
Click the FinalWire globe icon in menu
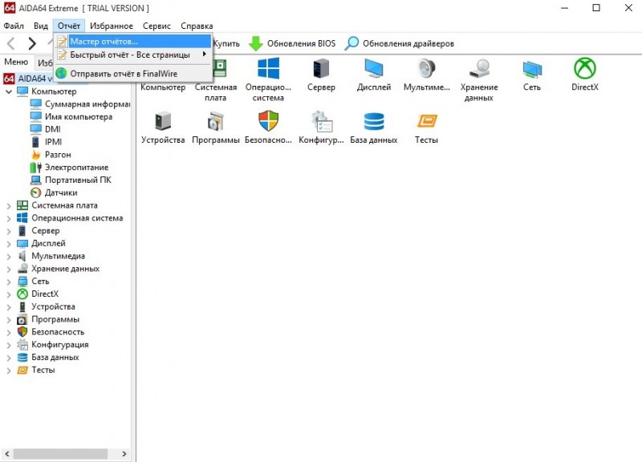pos(62,73)
